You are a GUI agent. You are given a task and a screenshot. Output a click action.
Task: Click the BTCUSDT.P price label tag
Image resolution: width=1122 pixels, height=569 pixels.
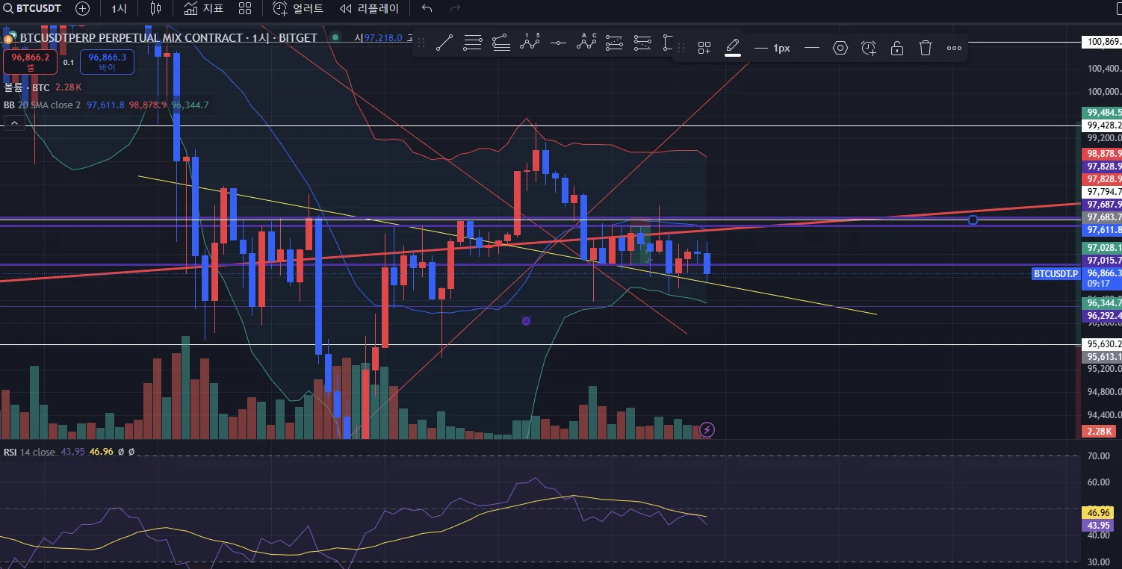tap(1056, 274)
